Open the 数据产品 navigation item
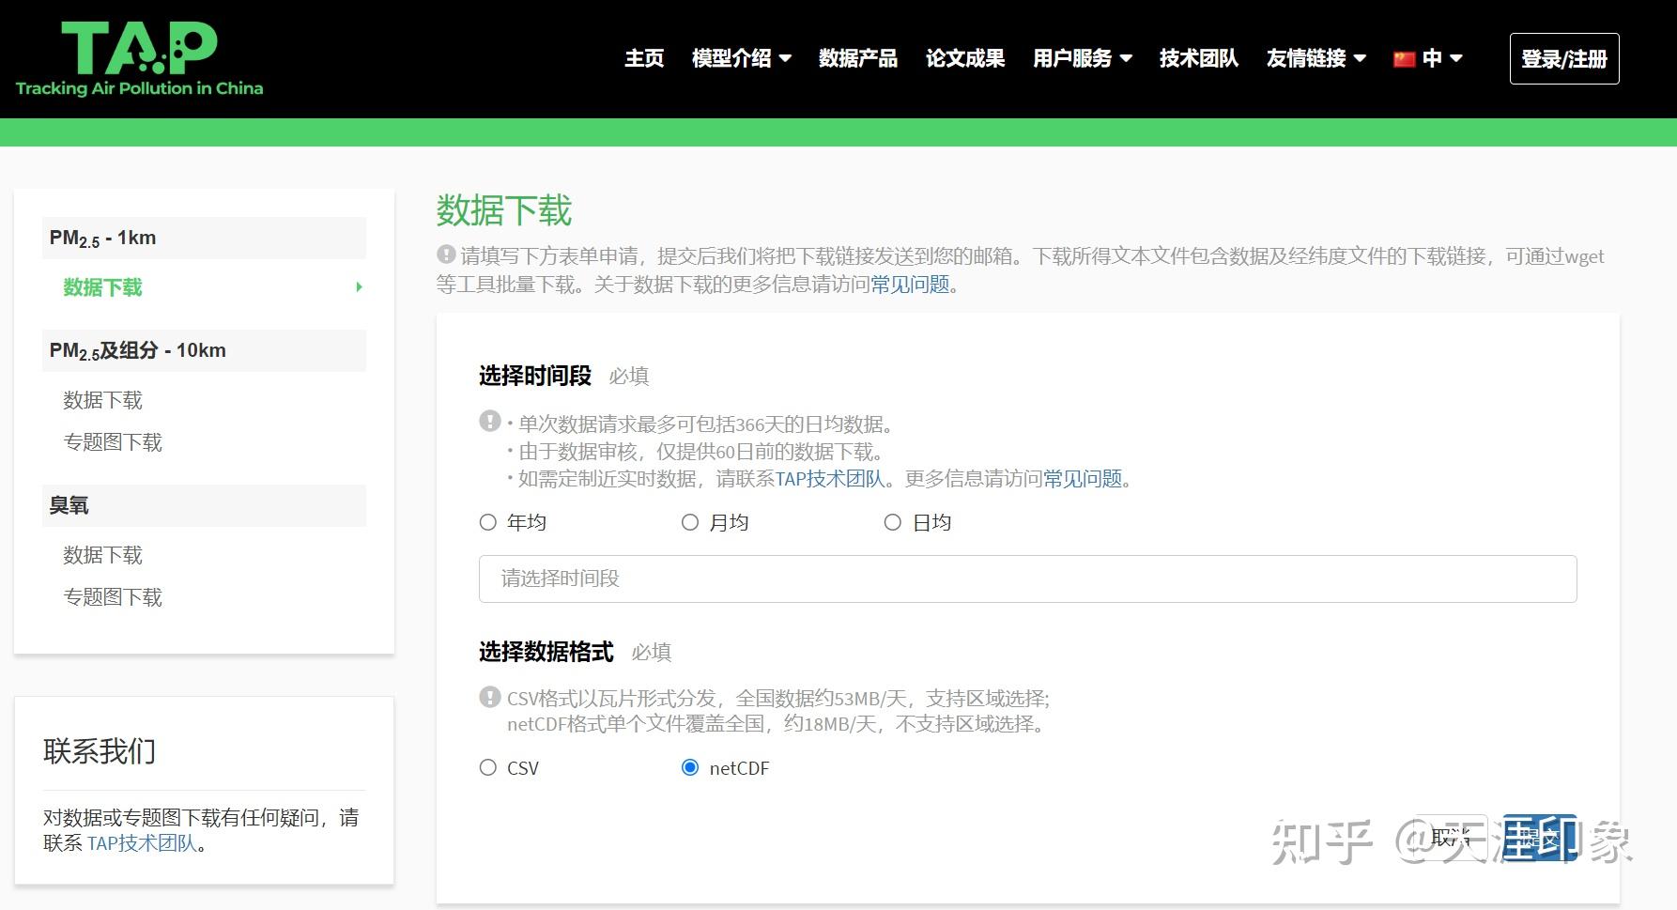The image size is (1677, 910). 857,57
